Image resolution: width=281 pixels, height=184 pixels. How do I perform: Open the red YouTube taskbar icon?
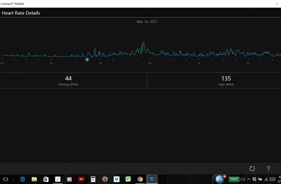pos(81,179)
